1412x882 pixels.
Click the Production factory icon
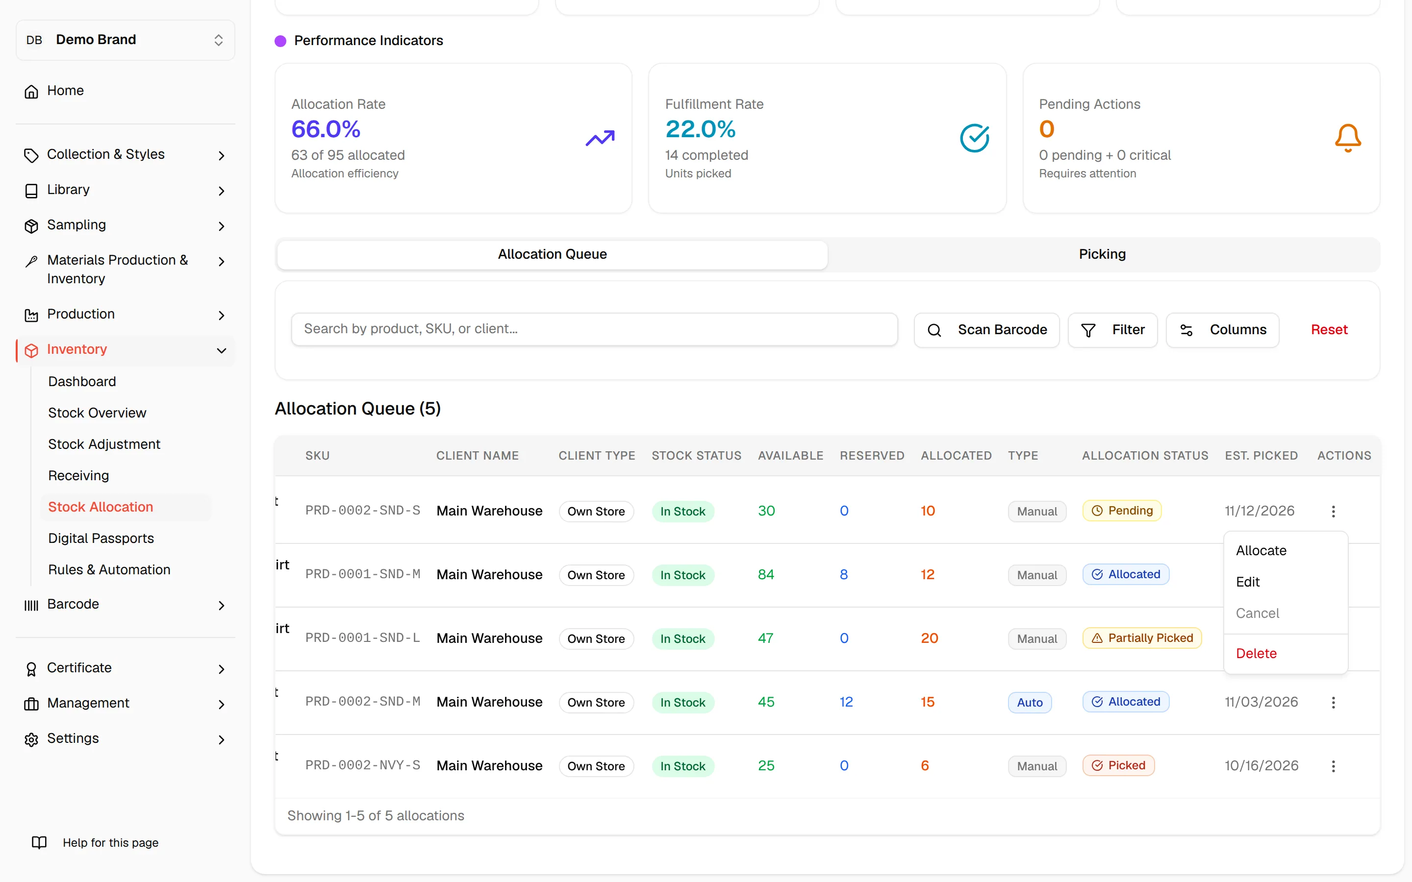[x=31, y=315]
